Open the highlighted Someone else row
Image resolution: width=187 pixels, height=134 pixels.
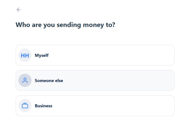pyautogui.click(x=95, y=80)
